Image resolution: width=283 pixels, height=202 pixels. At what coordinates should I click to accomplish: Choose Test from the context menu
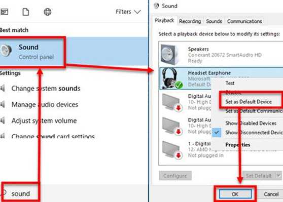tap(230, 83)
